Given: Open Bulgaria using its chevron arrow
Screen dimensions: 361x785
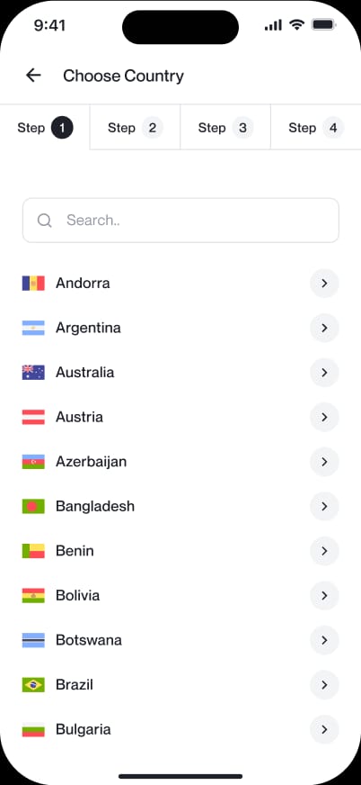Looking at the screenshot, I should tap(324, 729).
